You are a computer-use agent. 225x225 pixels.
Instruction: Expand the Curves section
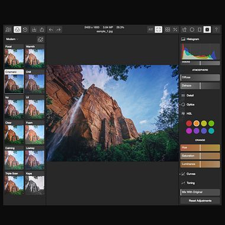click(x=188, y=174)
